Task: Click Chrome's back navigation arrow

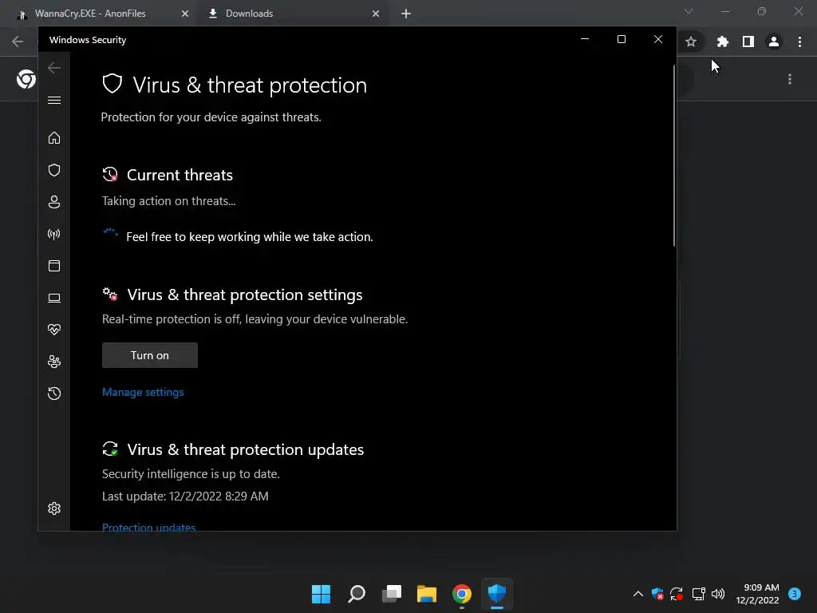Action: pos(18,42)
